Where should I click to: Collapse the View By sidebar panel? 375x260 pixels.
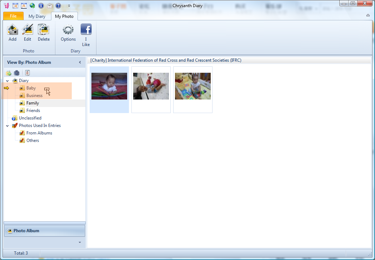pos(80,62)
